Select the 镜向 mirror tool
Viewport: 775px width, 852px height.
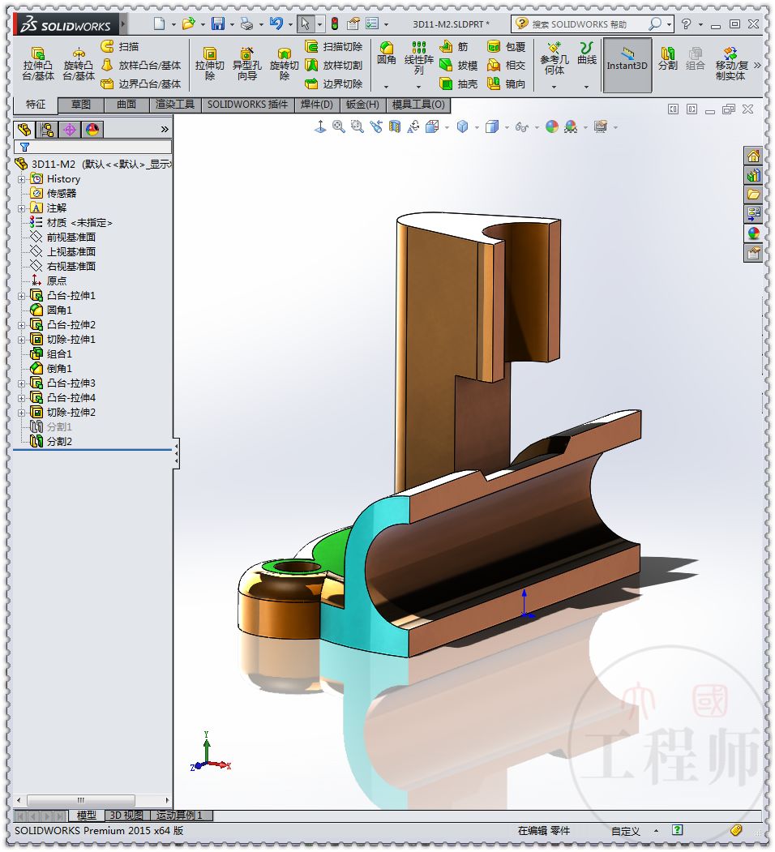click(x=507, y=83)
